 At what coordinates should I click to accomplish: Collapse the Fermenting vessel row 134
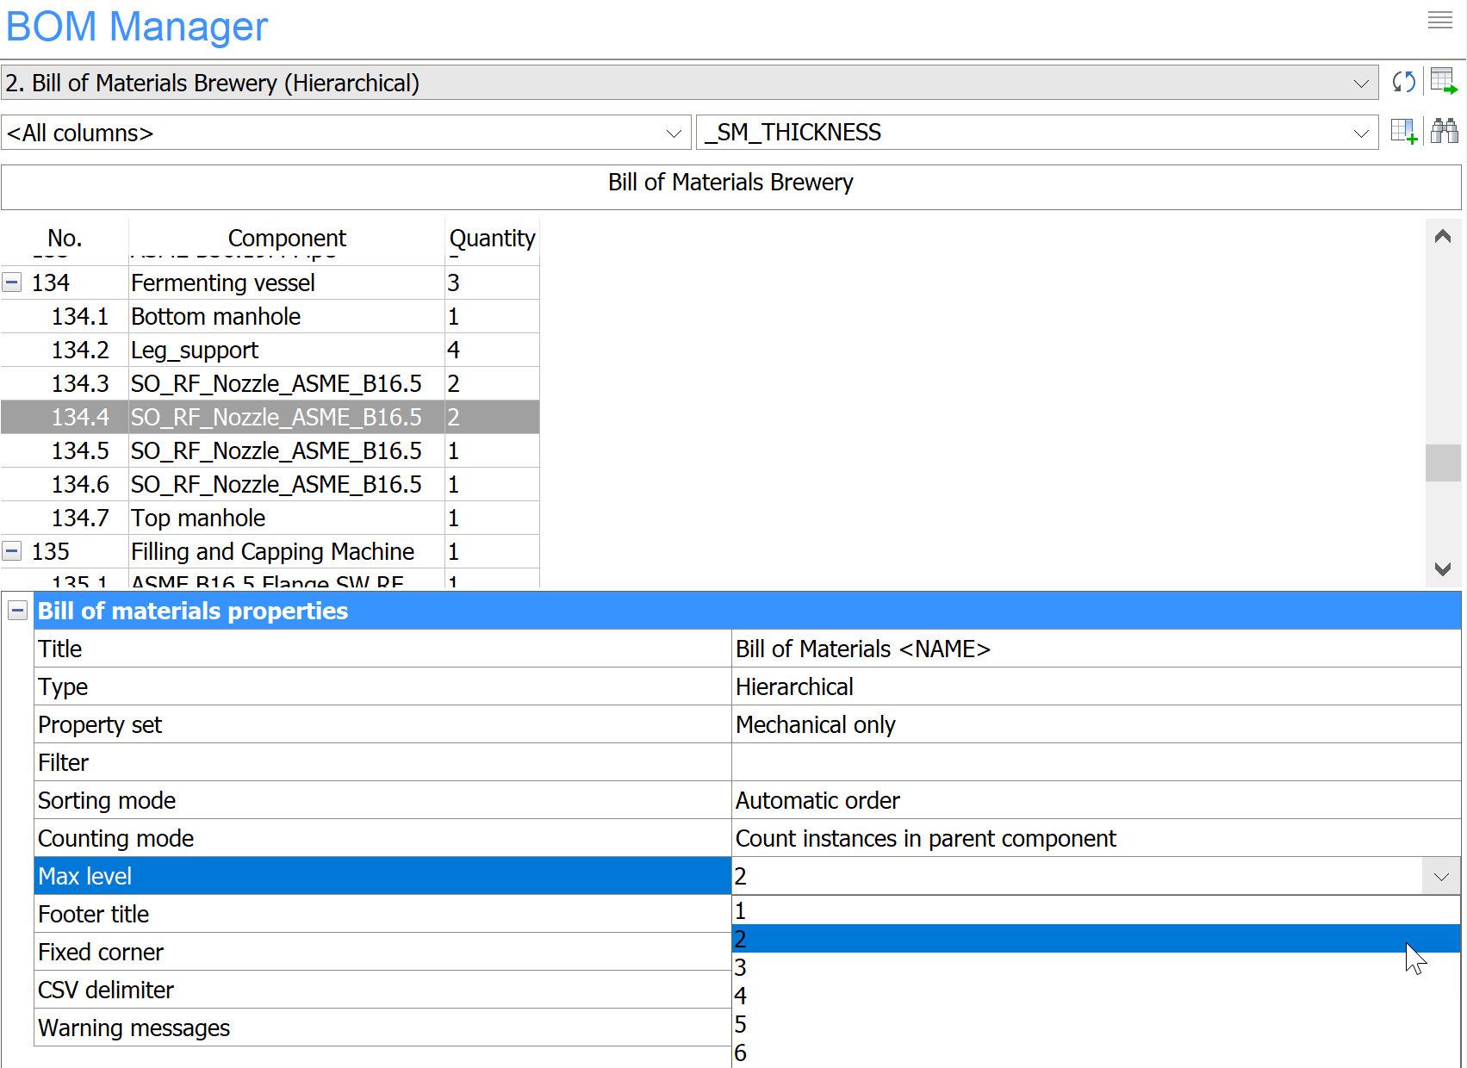click(x=12, y=283)
